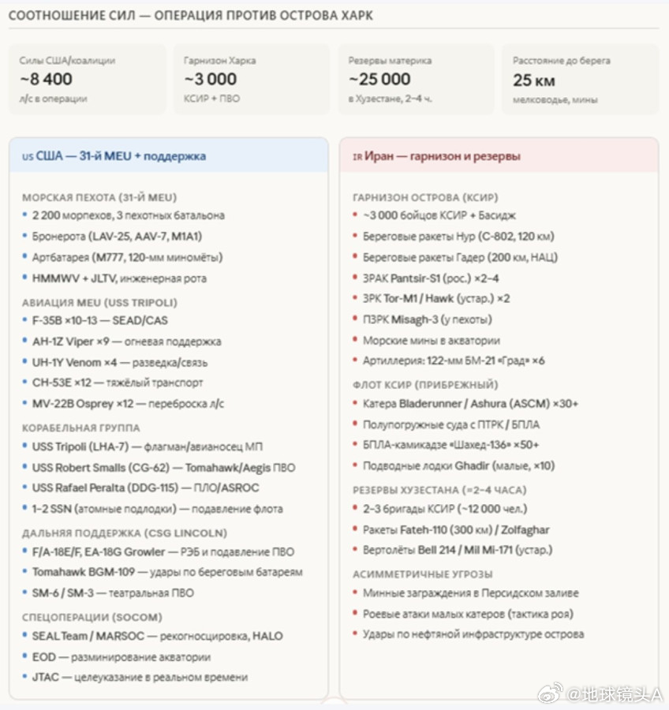This screenshot has height=710, width=669.
Task: Click the small US flag badge
Action: point(28,157)
